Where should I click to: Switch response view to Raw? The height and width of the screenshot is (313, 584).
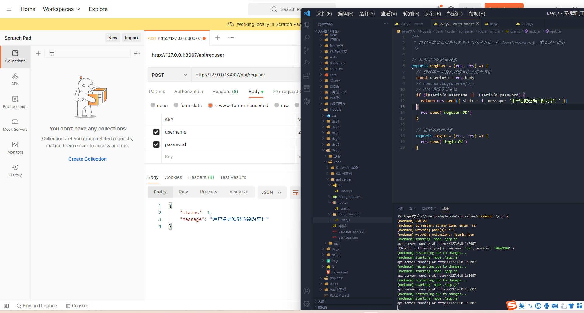click(x=183, y=192)
